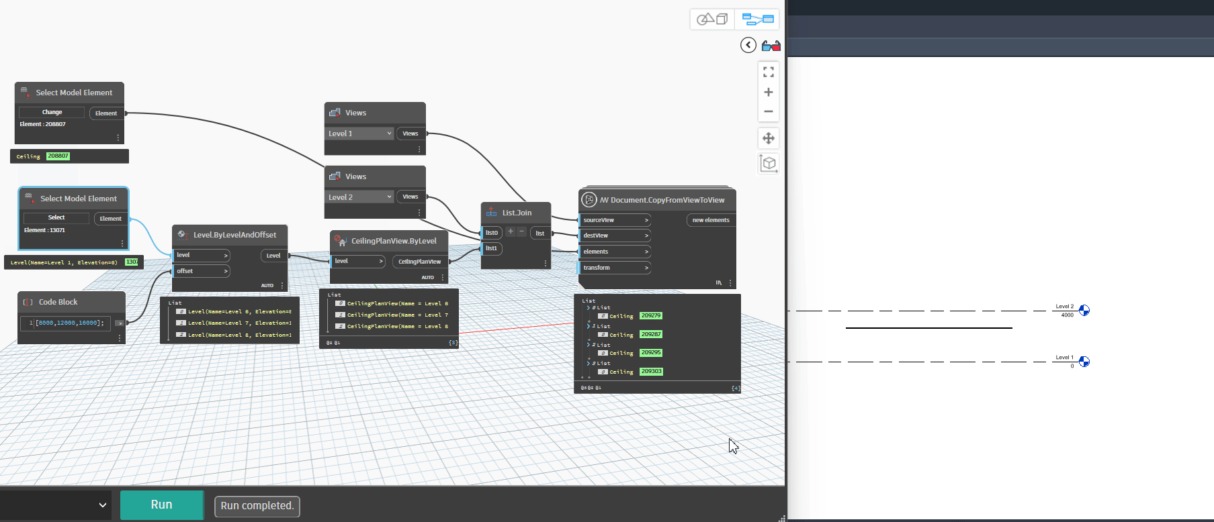
Task: Click level input port on CeilingPlanView.ByLevel
Action: click(x=358, y=261)
